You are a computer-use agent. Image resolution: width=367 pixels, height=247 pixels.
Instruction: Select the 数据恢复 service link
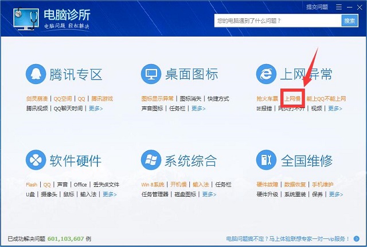pyautogui.click(x=295, y=185)
